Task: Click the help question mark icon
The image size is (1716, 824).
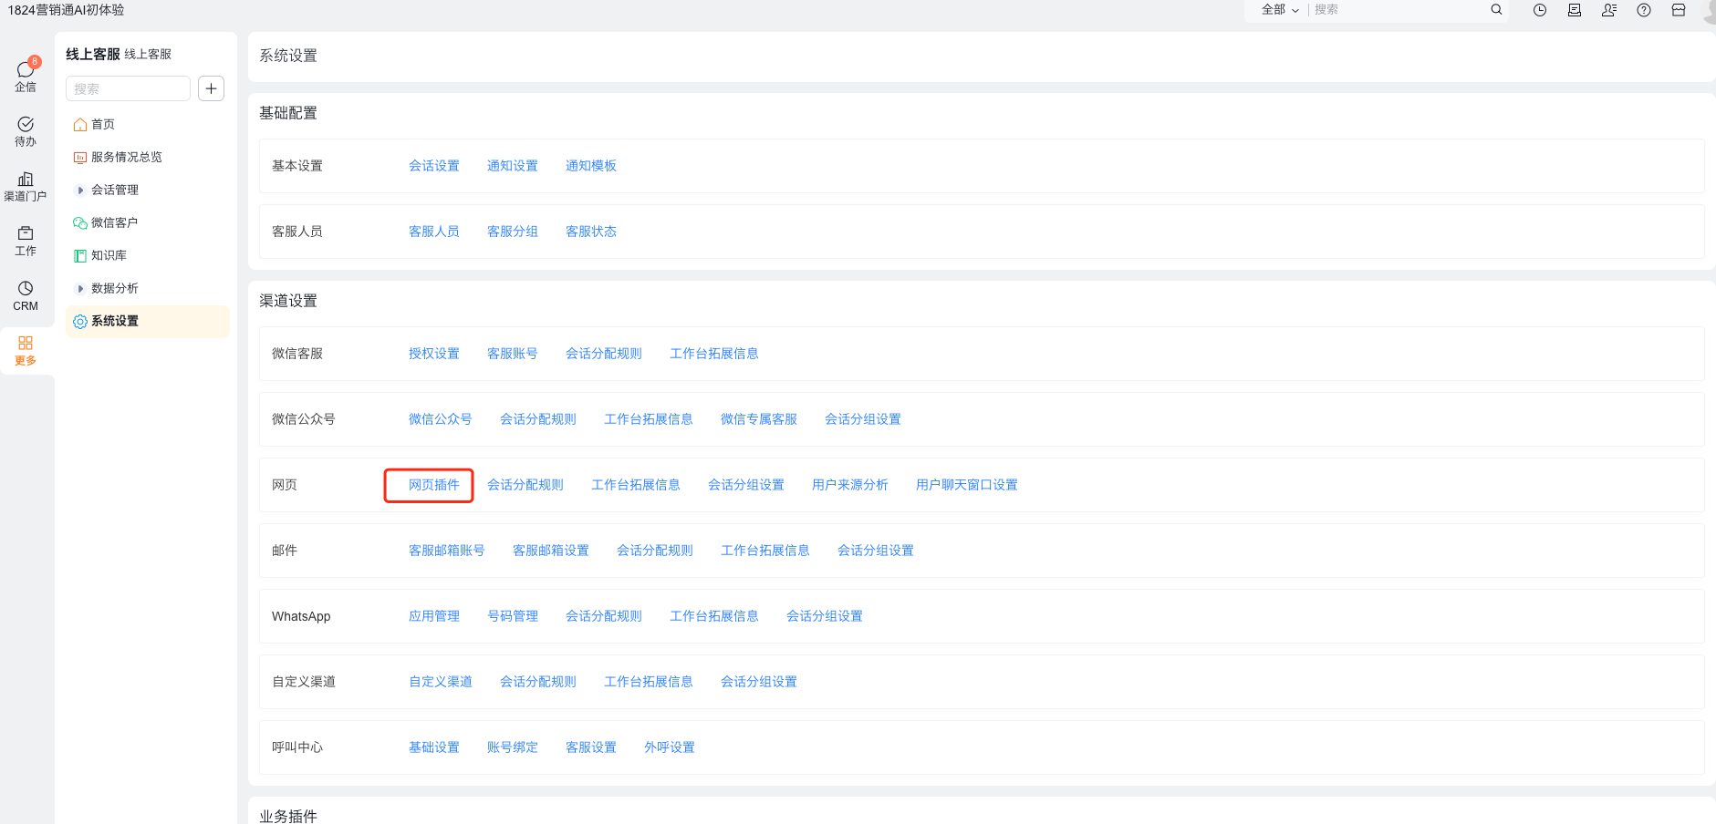Action: pyautogui.click(x=1643, y=10)
